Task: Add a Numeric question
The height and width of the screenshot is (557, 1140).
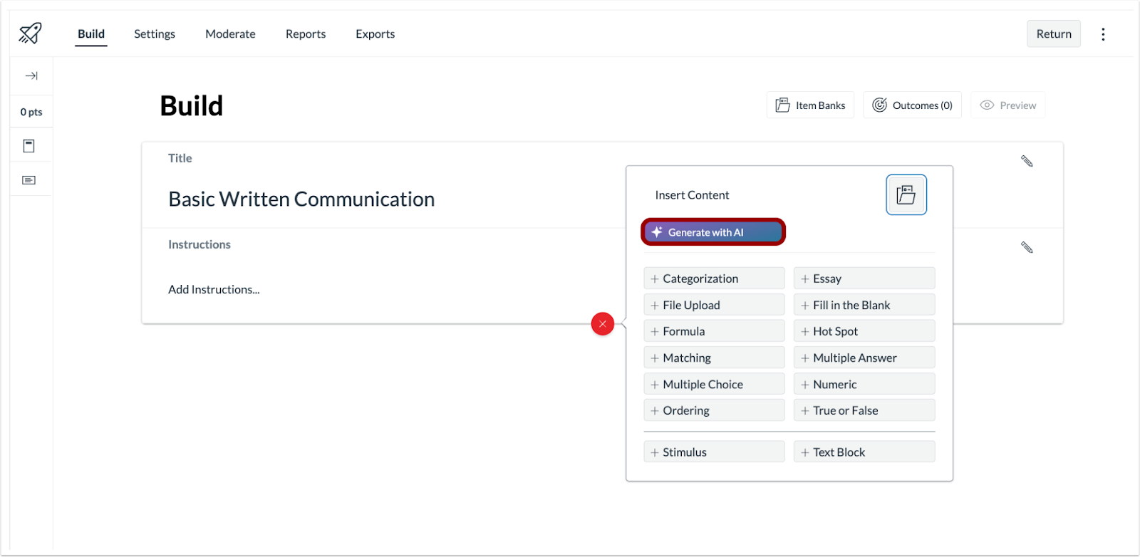Action: [x=864, y=384]
